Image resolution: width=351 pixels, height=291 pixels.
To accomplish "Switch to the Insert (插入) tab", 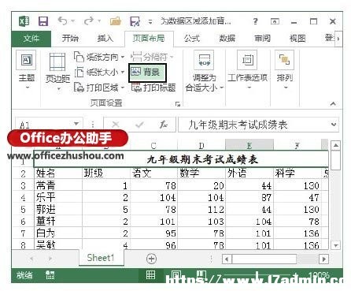I will pos(105,39).
